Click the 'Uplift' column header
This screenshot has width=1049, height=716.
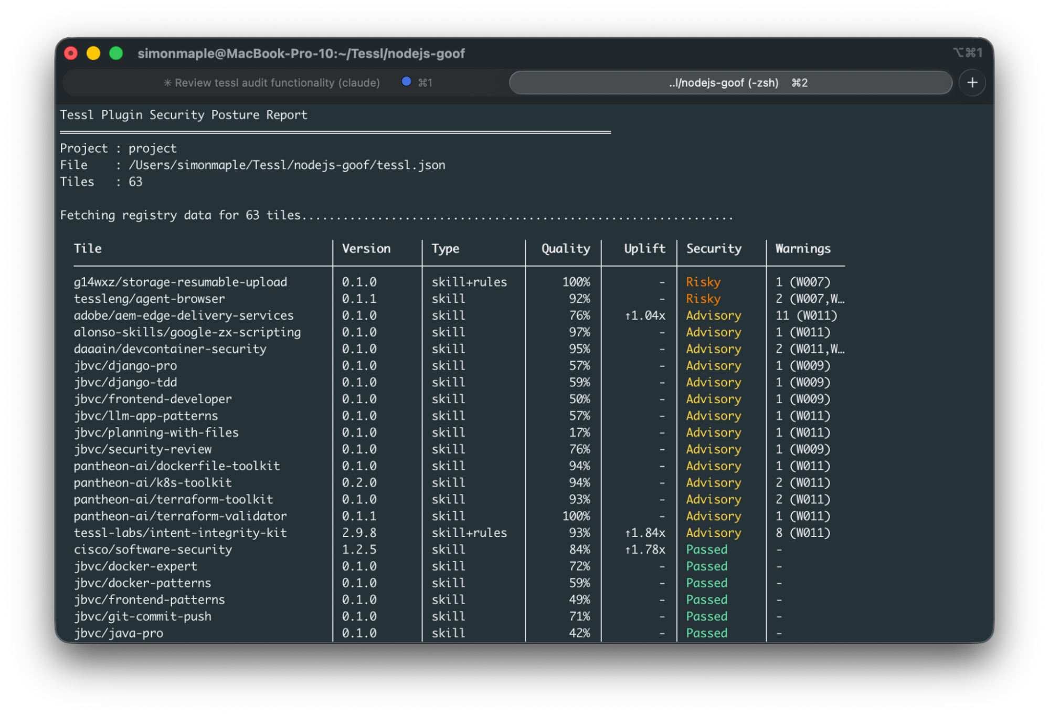[644, 249]
